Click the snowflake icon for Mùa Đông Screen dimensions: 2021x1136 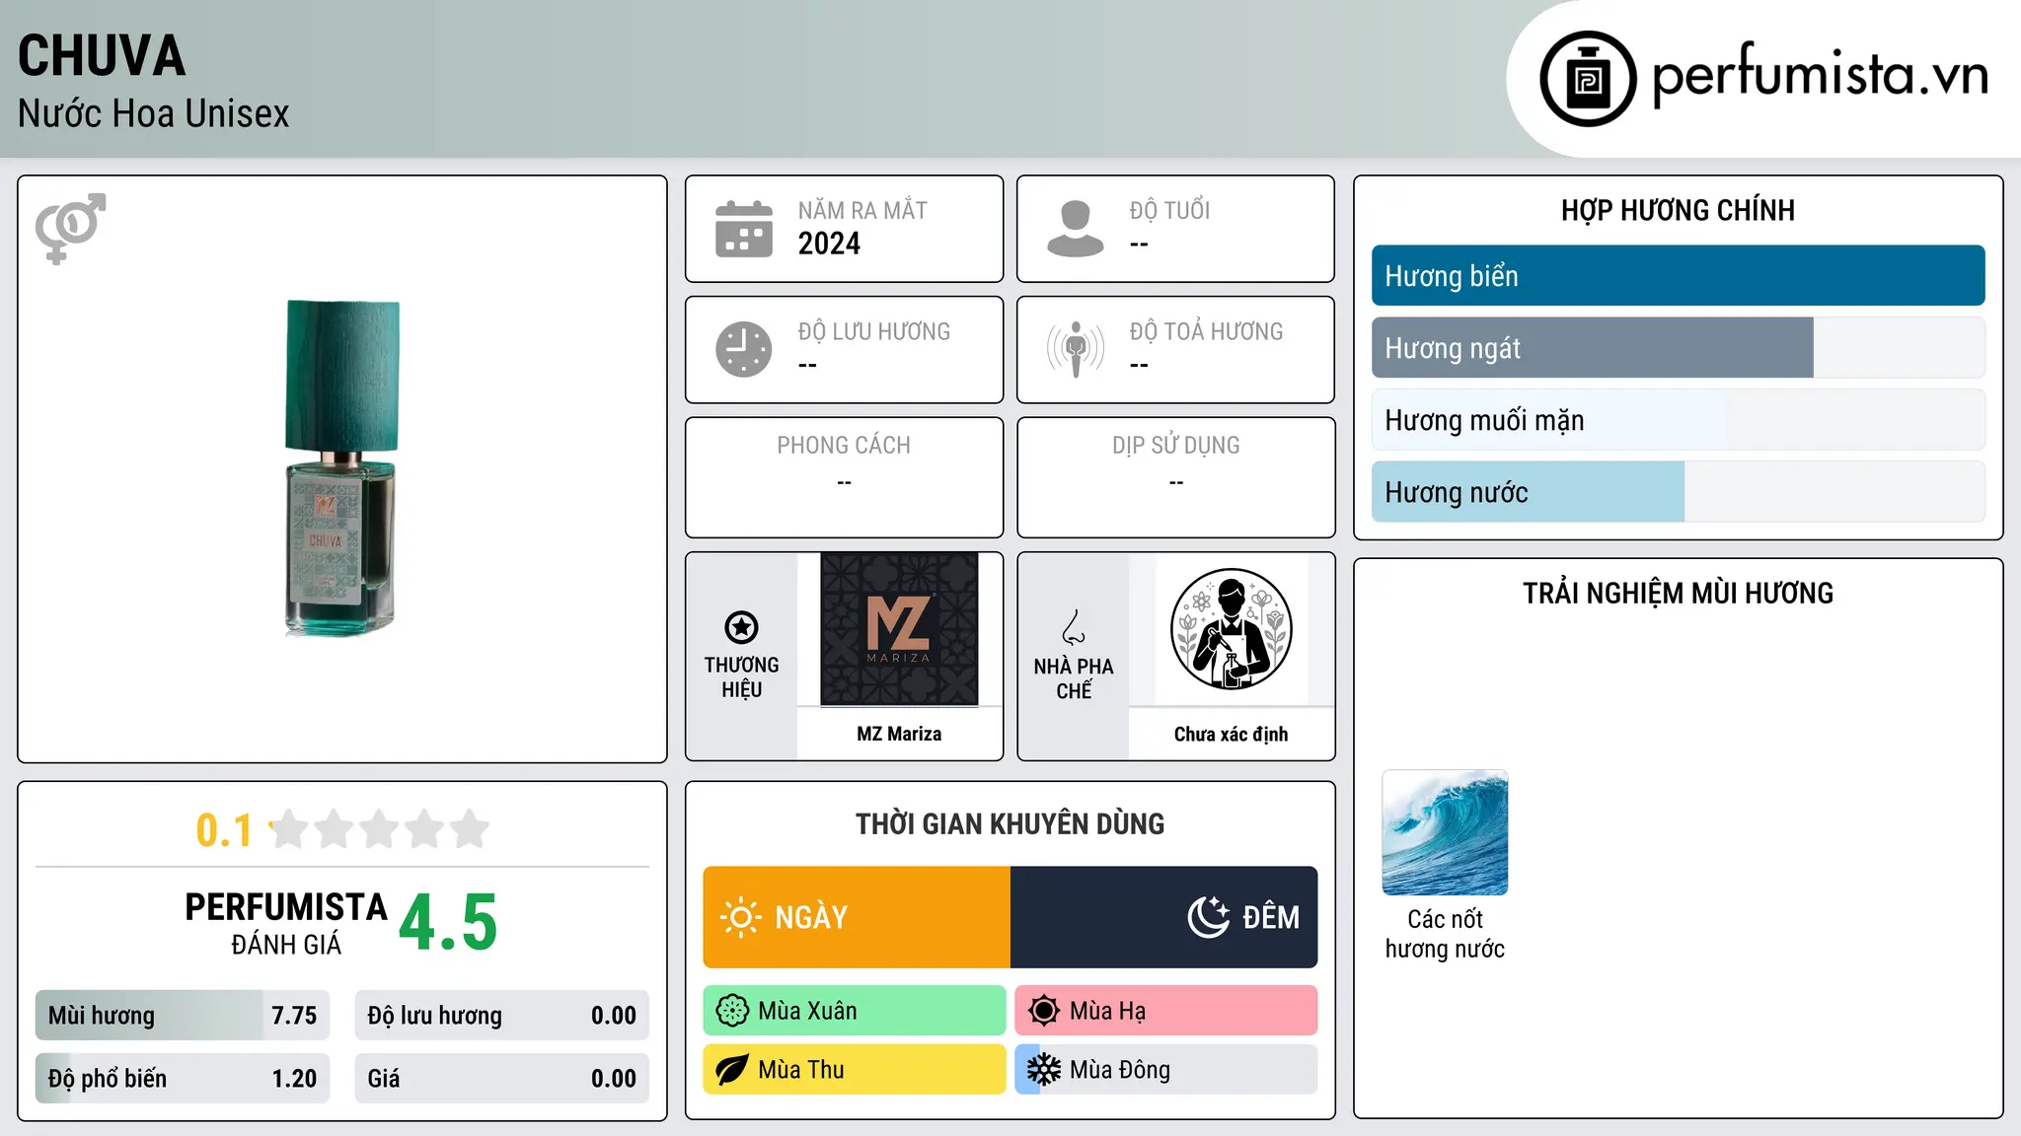point(1044,1070)
